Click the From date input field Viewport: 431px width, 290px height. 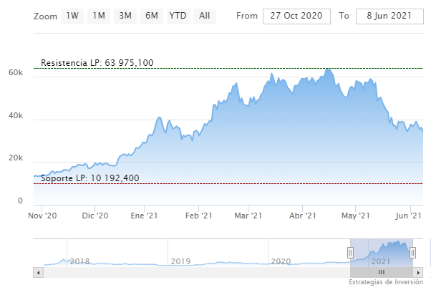pos(298,16)
